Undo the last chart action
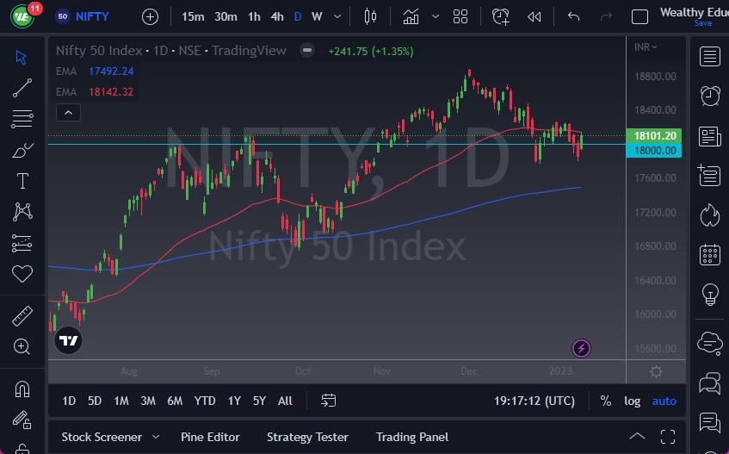 point(574,16)
